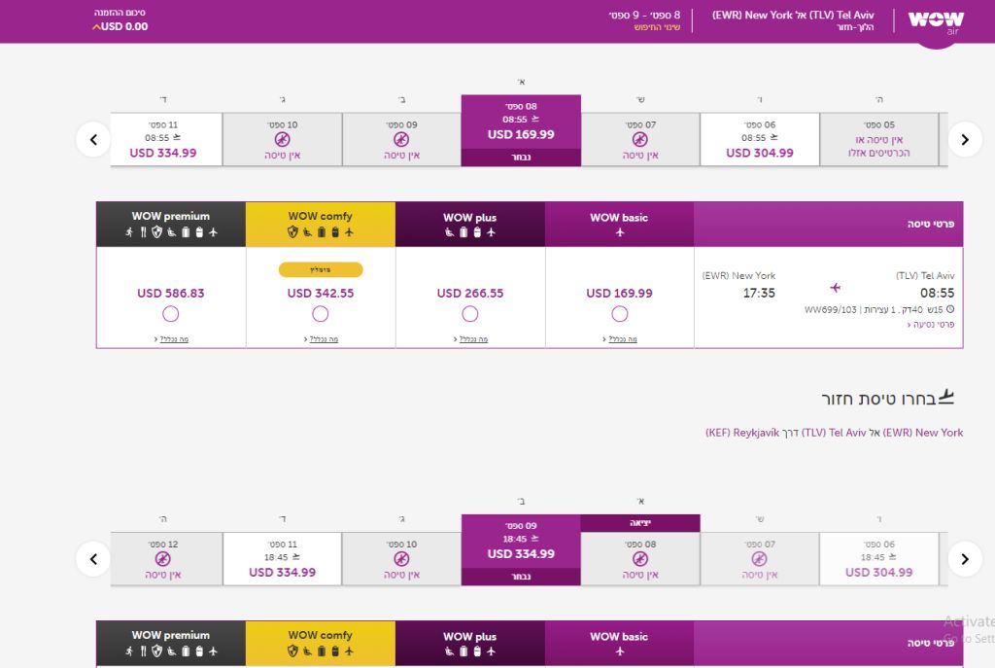The height and width of the screenshot is (668, 995).
Task: Click the takeoff icon next to 18:45 on selected 09 Sept
Action: 535,539
